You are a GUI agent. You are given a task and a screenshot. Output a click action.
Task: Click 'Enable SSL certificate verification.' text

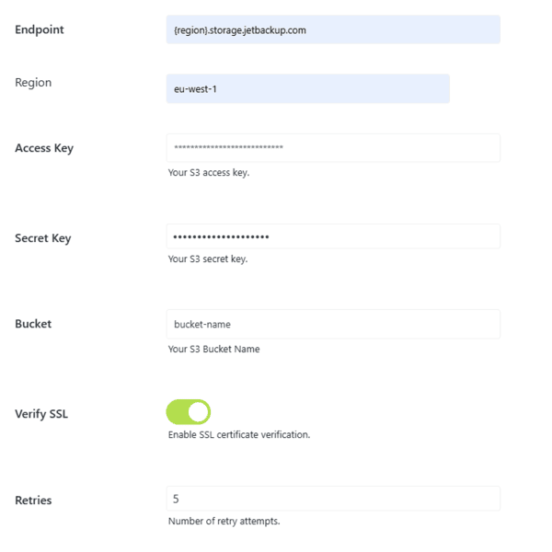(x=239, y=435)
